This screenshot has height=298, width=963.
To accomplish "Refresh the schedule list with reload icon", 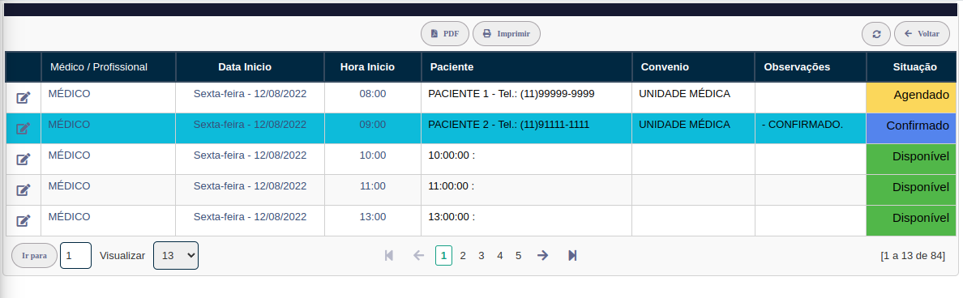I will pyautogui.click(x=876, y=34).
